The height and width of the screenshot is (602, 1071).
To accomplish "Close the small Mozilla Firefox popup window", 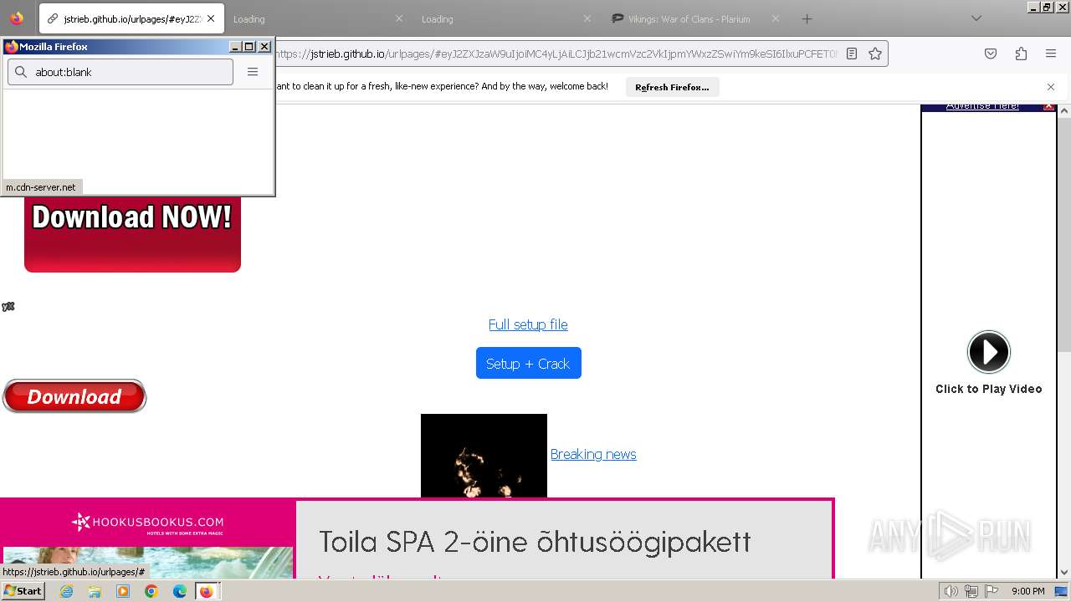I will 264,47.
